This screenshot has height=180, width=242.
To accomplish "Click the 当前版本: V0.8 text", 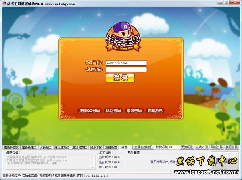I will tap(109, 157).
